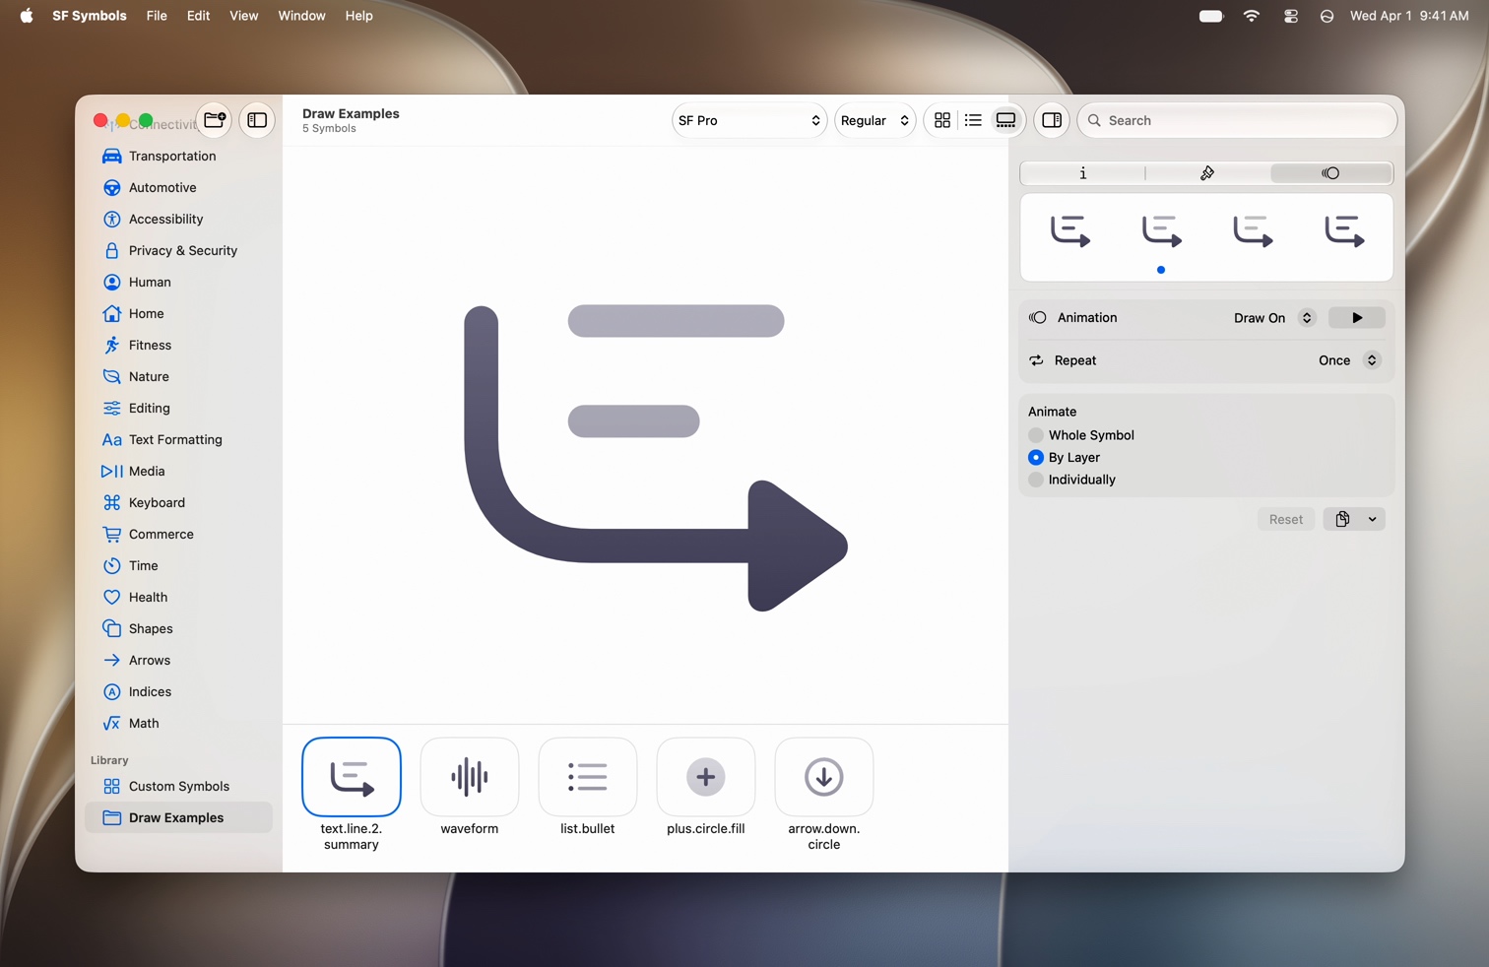Open Control Center in menu bar
Screen dimensions: 1489x967
point(1290,16)
